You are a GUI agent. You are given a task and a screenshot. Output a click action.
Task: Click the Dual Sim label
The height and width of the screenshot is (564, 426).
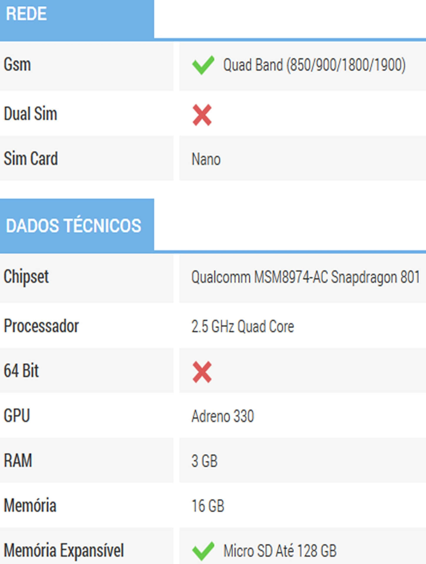pos(30,114)
